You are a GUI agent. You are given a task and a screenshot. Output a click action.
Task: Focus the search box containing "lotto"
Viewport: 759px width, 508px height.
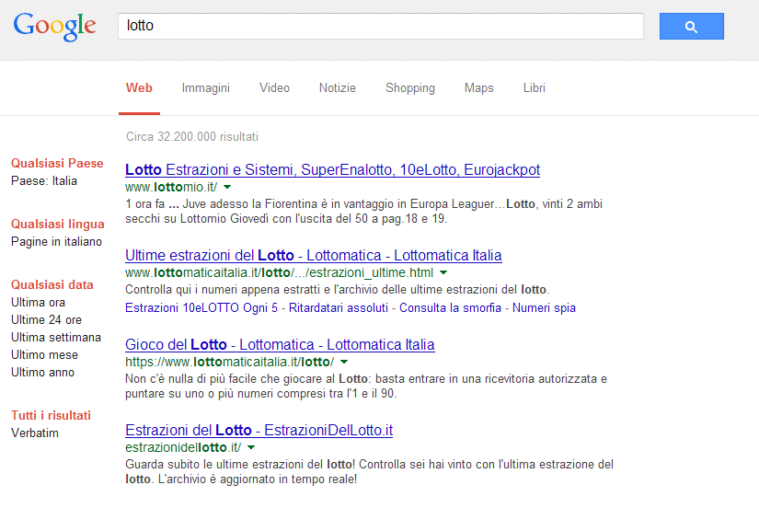381,26
